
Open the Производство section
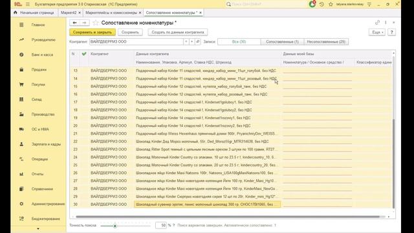coord(38,115)
